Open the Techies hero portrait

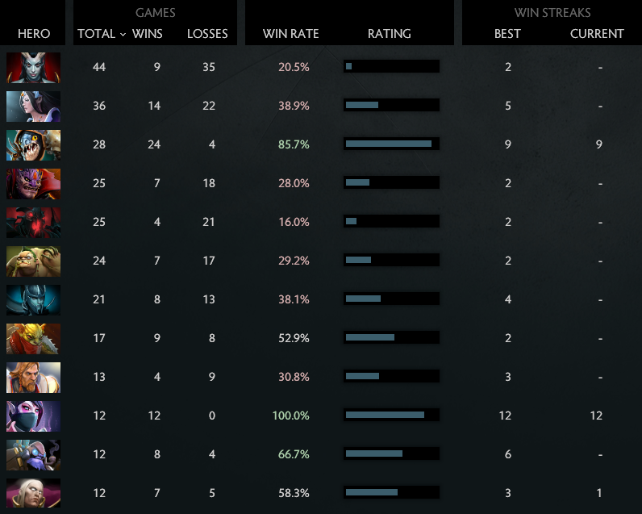pos(33,144)
